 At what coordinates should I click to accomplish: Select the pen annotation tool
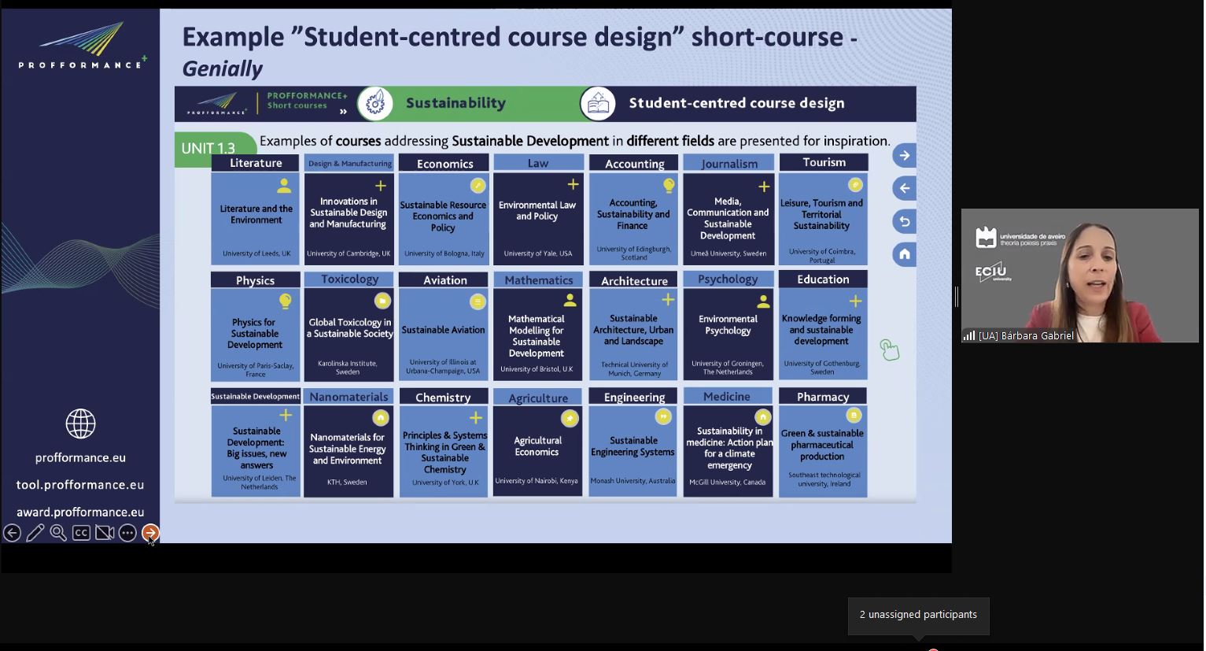click(35, 533)
